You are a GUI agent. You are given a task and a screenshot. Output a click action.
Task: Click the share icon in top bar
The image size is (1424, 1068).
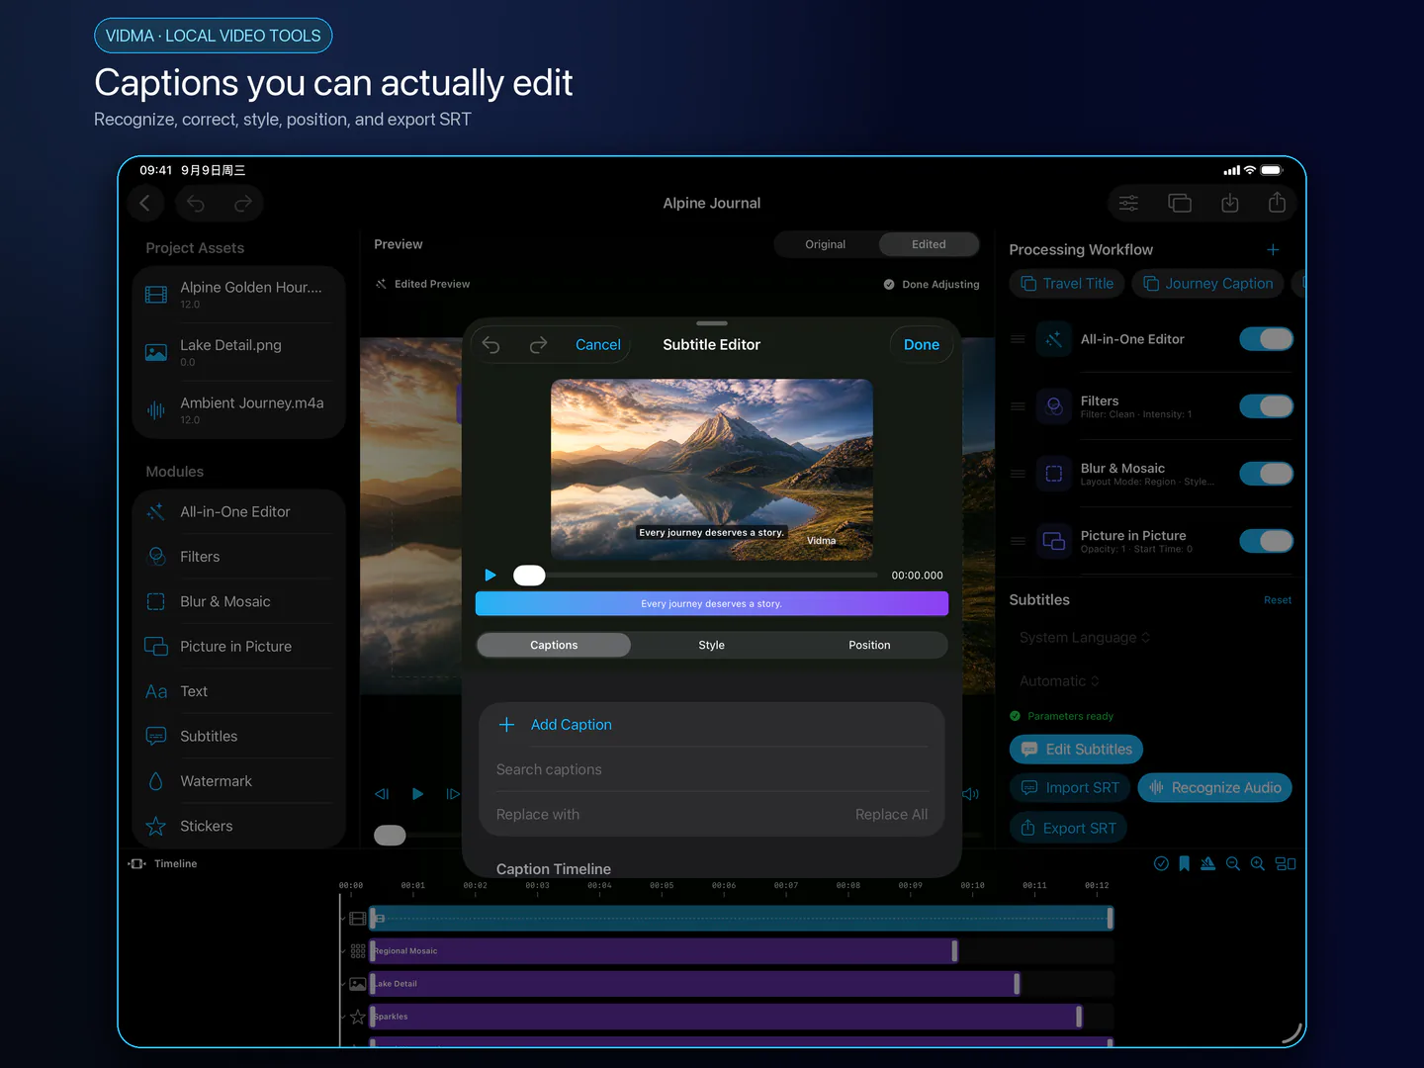coord(1278,204)
